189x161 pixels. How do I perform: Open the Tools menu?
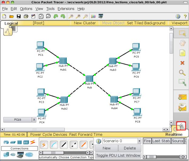[50, 9]
